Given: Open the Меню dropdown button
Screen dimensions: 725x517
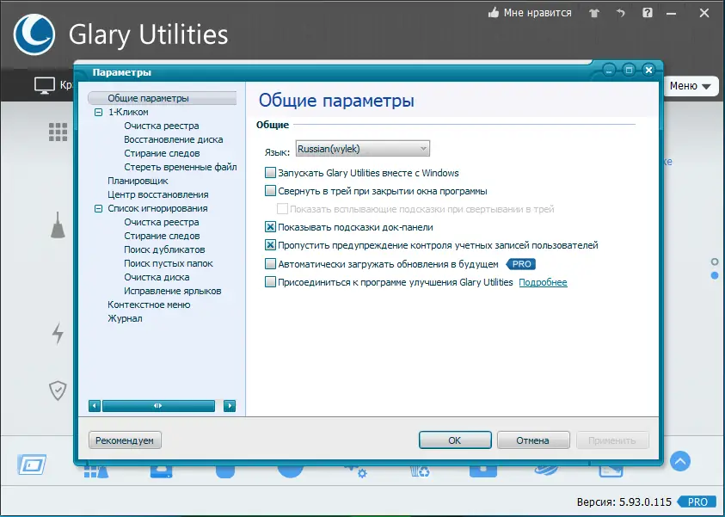Looking at the screenshot, I should pyautogui.click(x=691, y=86).
